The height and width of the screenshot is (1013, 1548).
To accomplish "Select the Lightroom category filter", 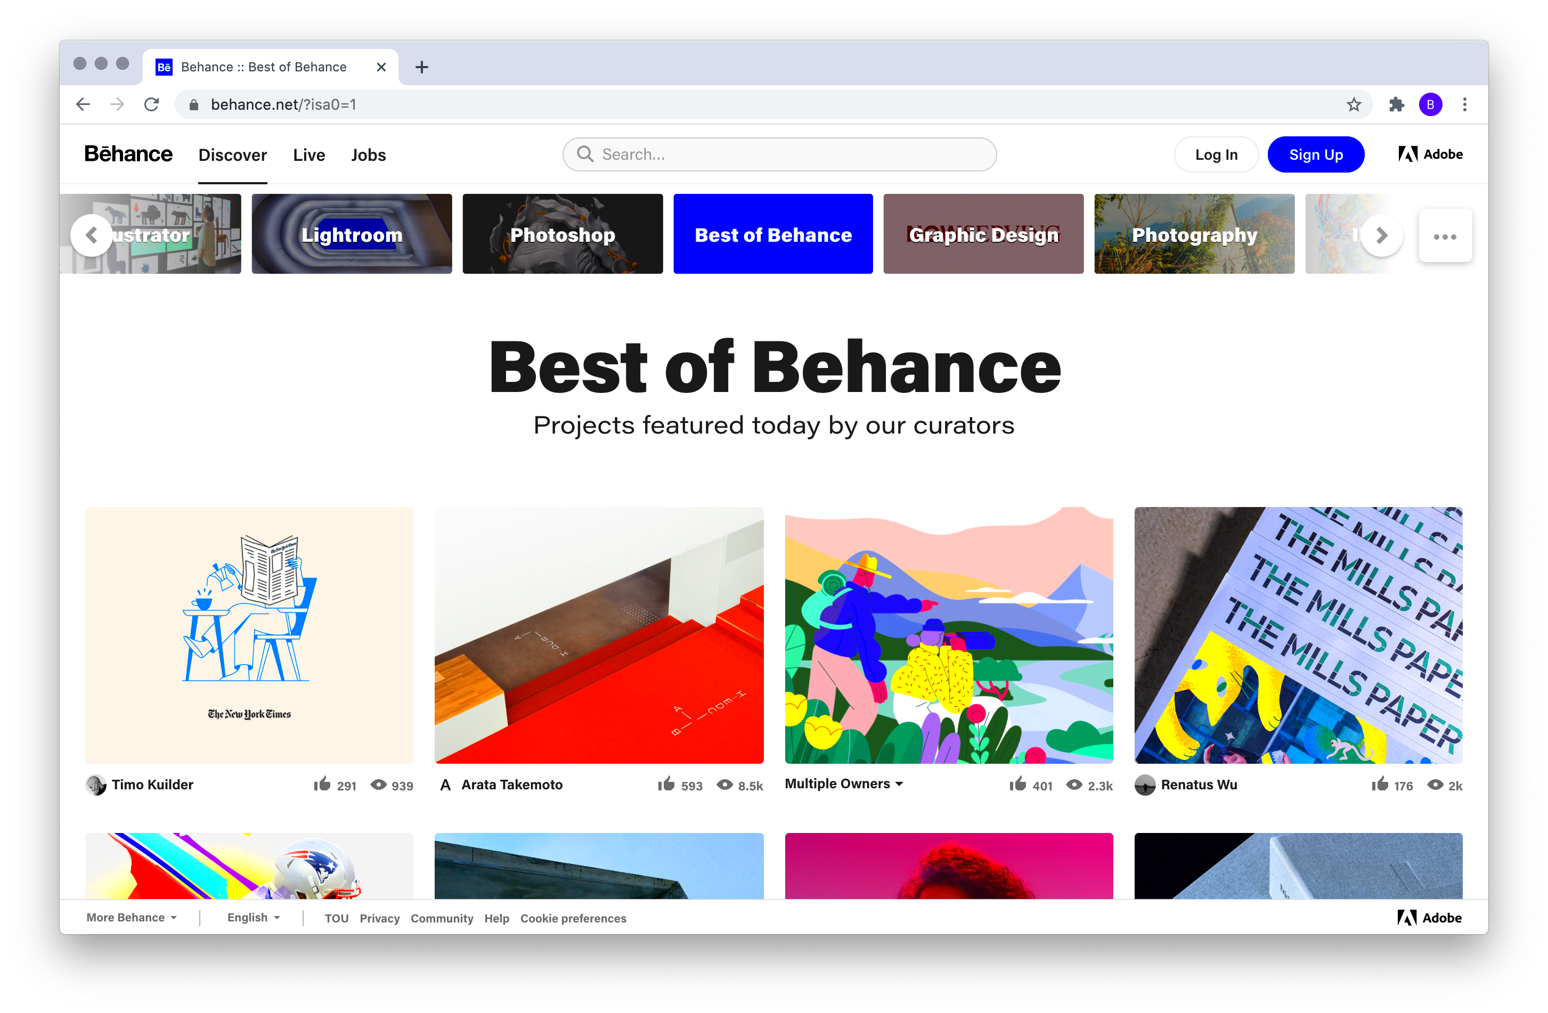I will coord(352,233).
